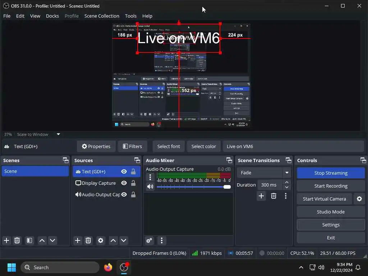368x276 pixels.
Task: Open the File menu
Action: point(7,16)
